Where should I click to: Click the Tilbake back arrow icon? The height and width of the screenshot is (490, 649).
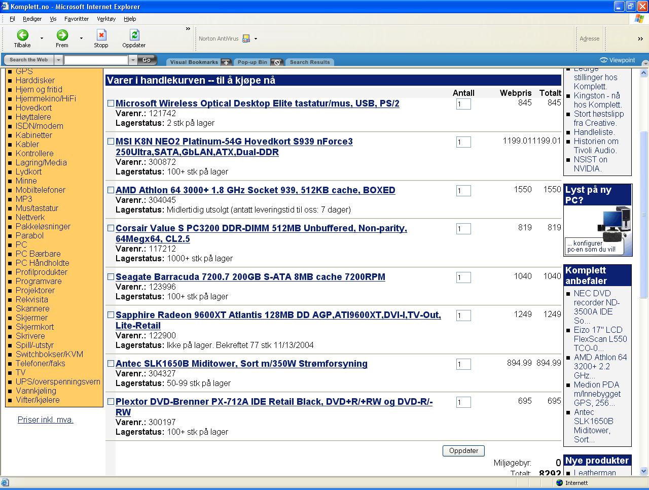click(22, 35)
